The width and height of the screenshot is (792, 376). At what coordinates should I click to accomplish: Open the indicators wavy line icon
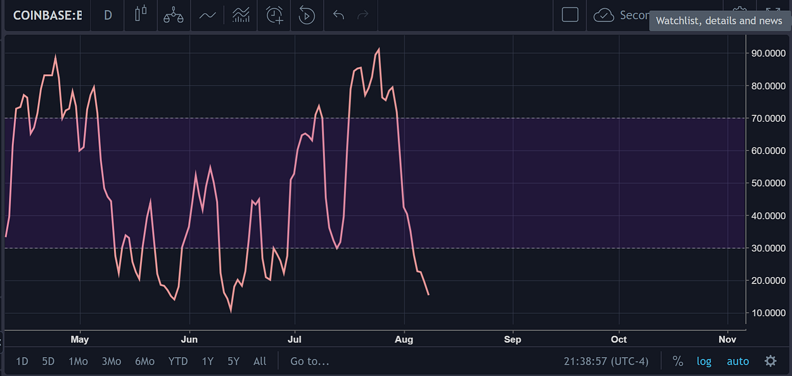pos(207,15)
